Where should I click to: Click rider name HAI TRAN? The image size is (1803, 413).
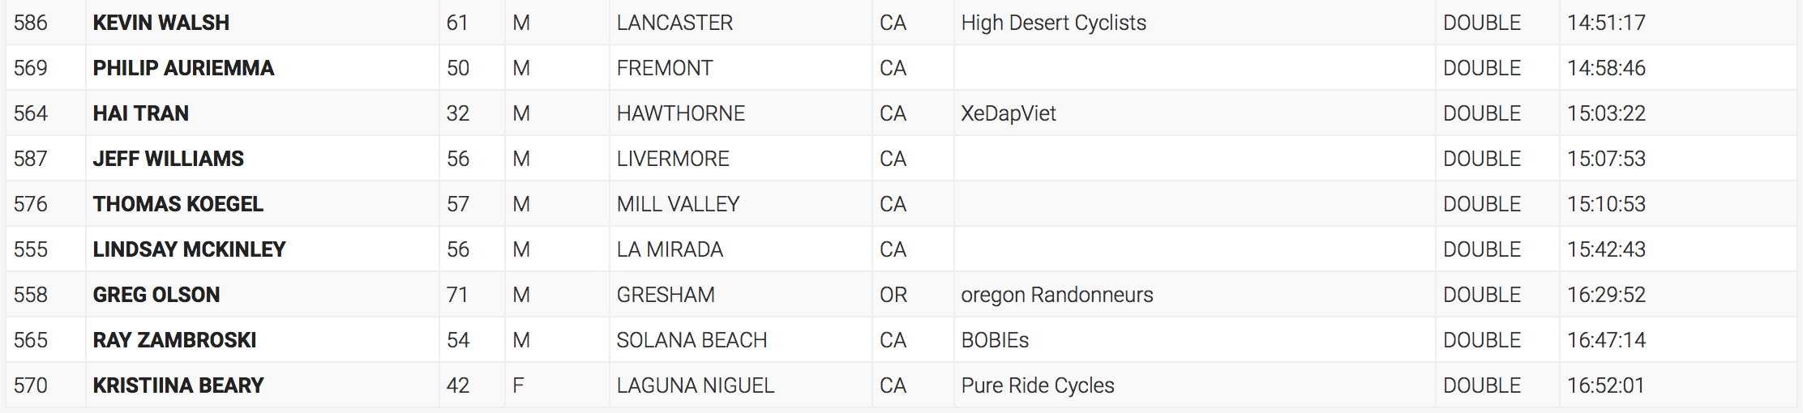(140, 113)
